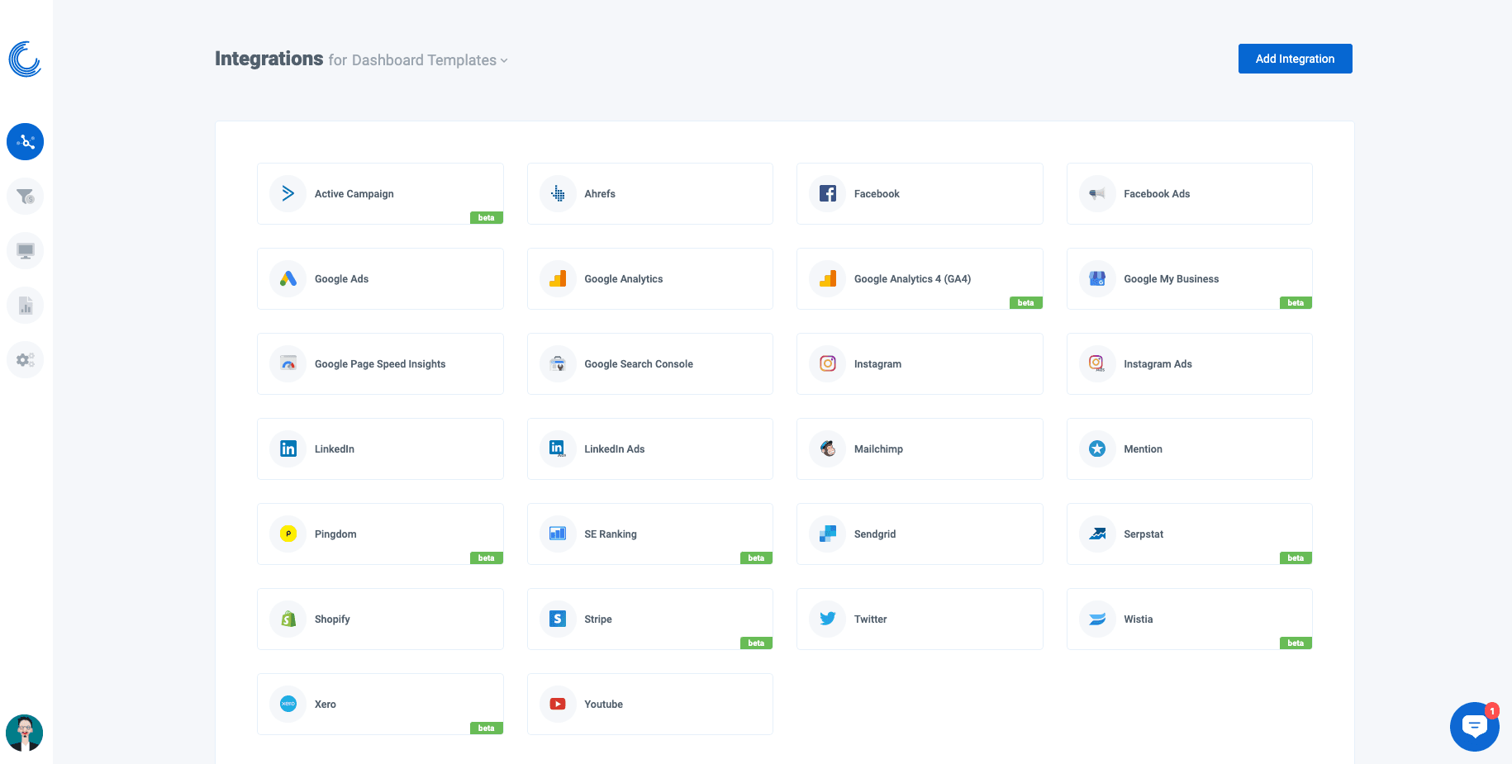
Task: Select the LinkedIn Ads label
Action: pyautogui.click(x=614, y=449)
